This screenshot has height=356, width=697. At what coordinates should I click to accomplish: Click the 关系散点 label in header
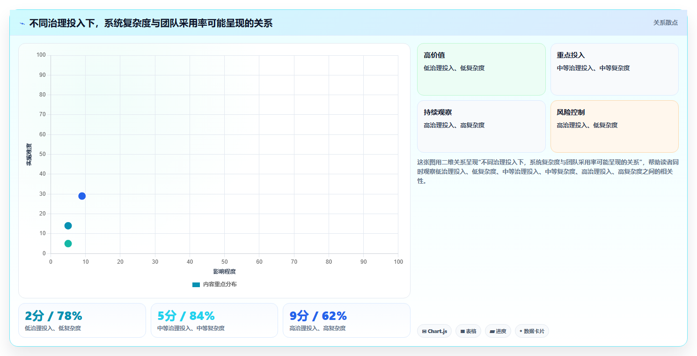click(x=665, y=22)
